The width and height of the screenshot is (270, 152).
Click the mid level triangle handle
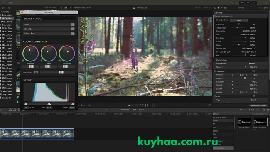pos(49,104)
